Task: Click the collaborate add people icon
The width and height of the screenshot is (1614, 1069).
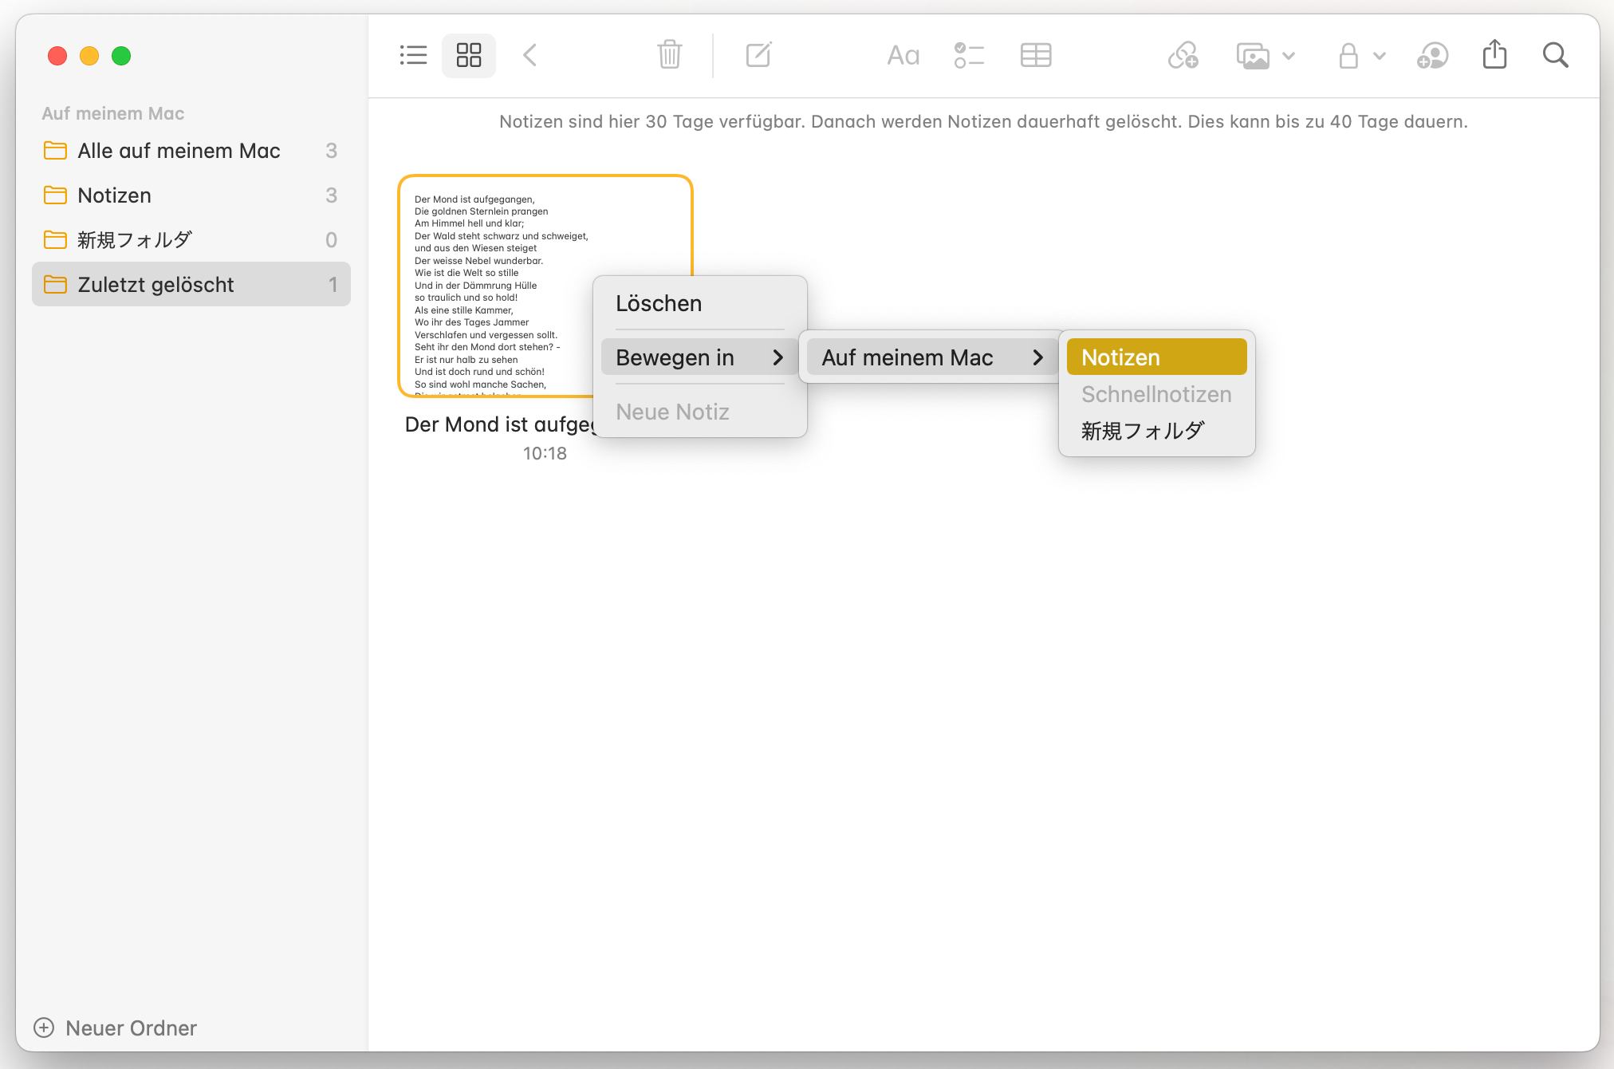Action: [x=1432, y=56]
